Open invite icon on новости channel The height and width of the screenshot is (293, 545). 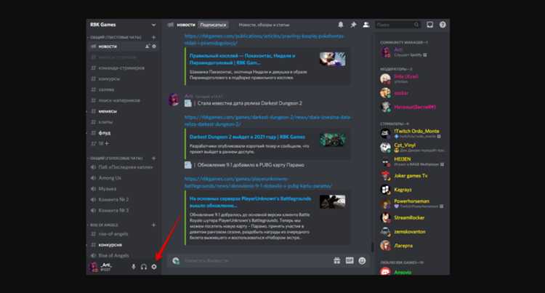pos(148,47)
